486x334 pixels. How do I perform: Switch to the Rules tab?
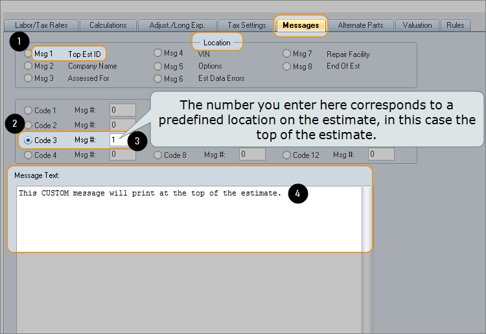point(455,25)
